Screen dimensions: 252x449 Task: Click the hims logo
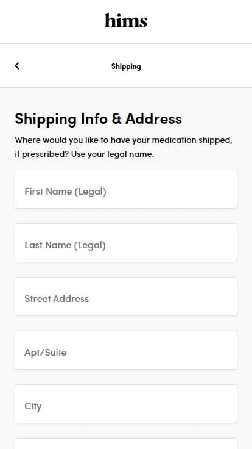[x=126, y=21]
